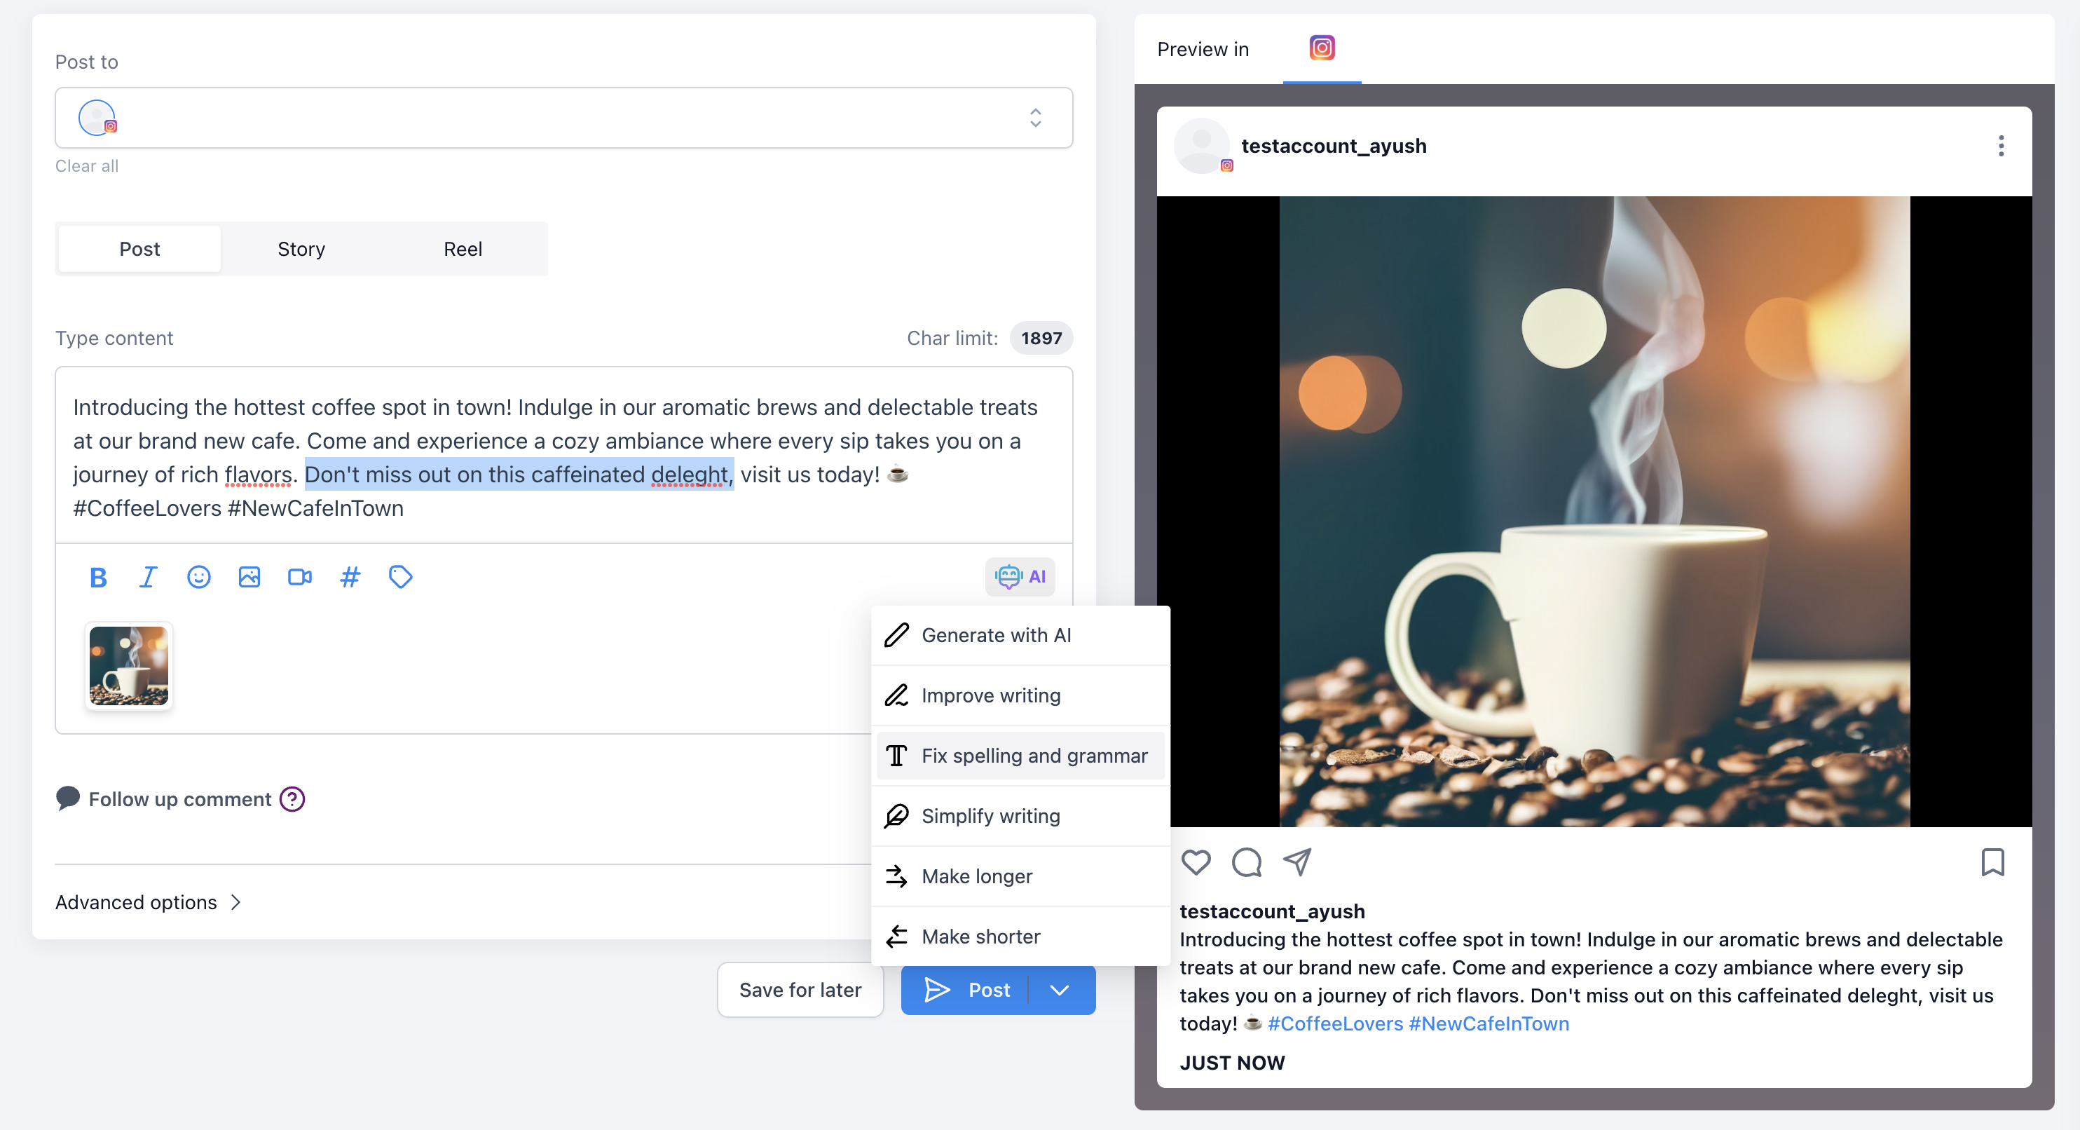The image size is (2080, 1130).
Task: Like the preview post heart icon
Action: coord(1196,862)
